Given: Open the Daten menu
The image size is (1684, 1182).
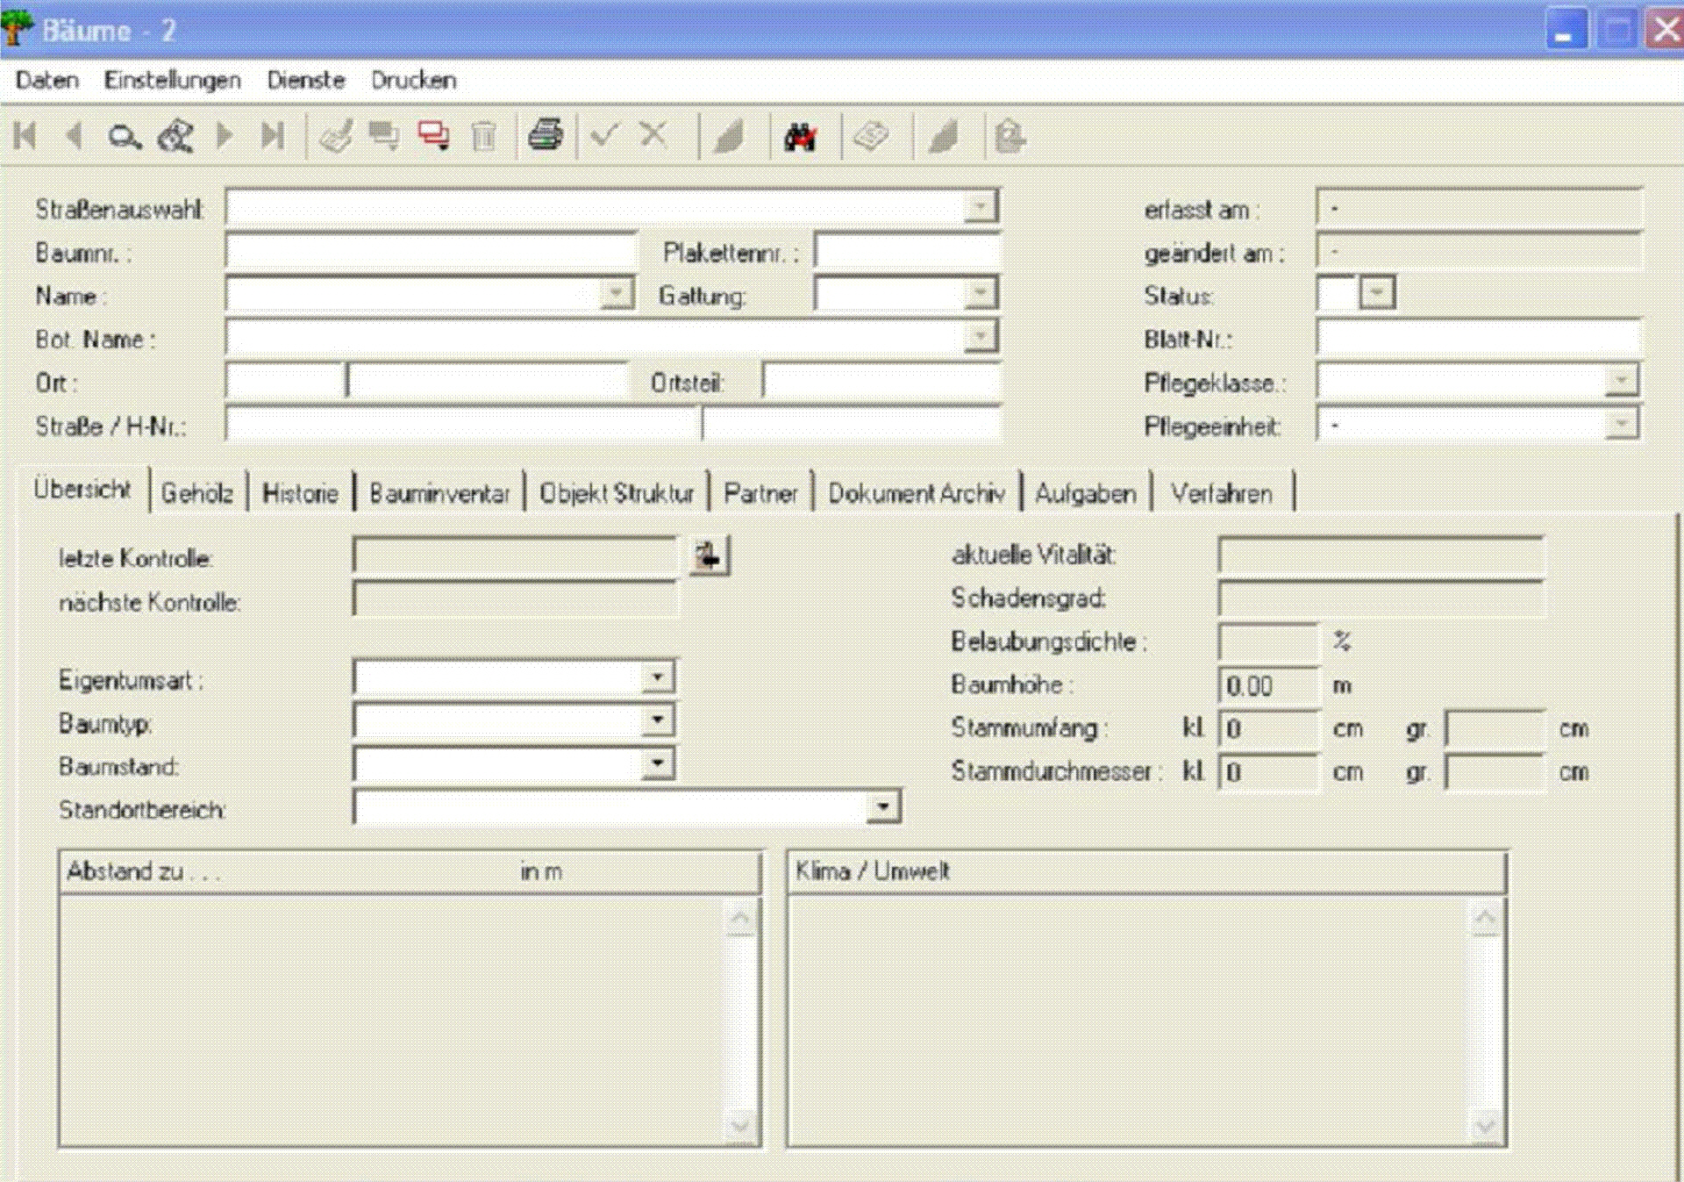Looking at the screenshot, I should click(x=47, y=80).
